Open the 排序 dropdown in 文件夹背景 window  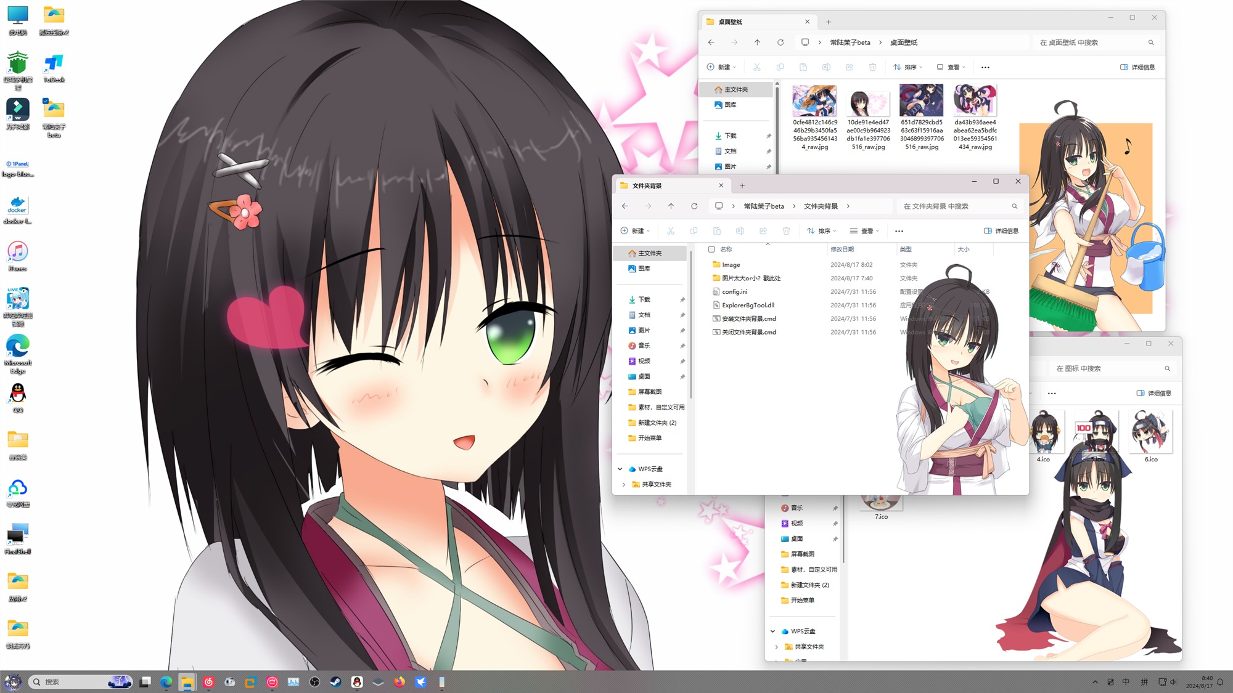click(x=822, y=231)
